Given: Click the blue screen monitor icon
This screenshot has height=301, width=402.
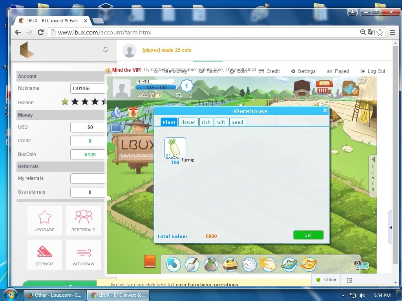Looking at the screenshot, I should [x=116, y=128].
